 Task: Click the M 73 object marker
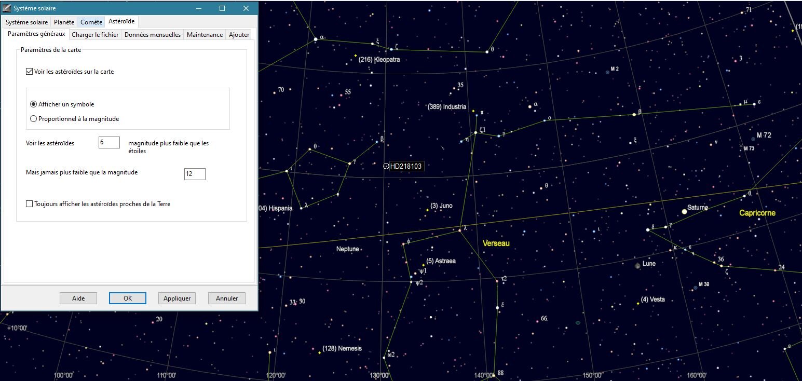[741, 145]
